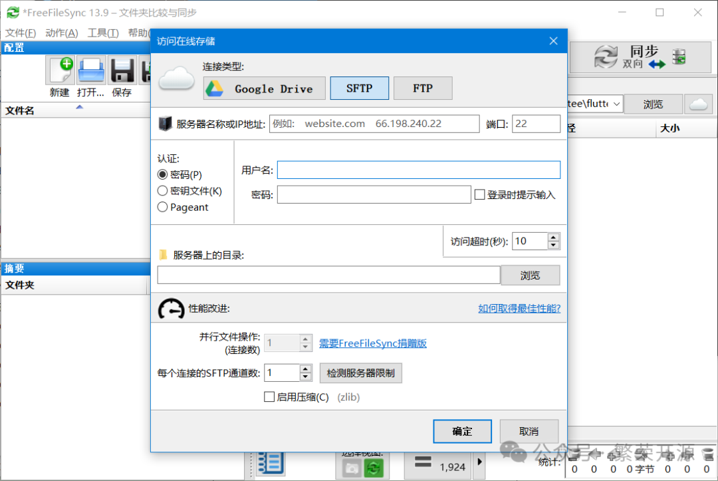718x481 pixels.
Task: Click the 文件夹 column header in 摘要
Action: pos(73,285)
